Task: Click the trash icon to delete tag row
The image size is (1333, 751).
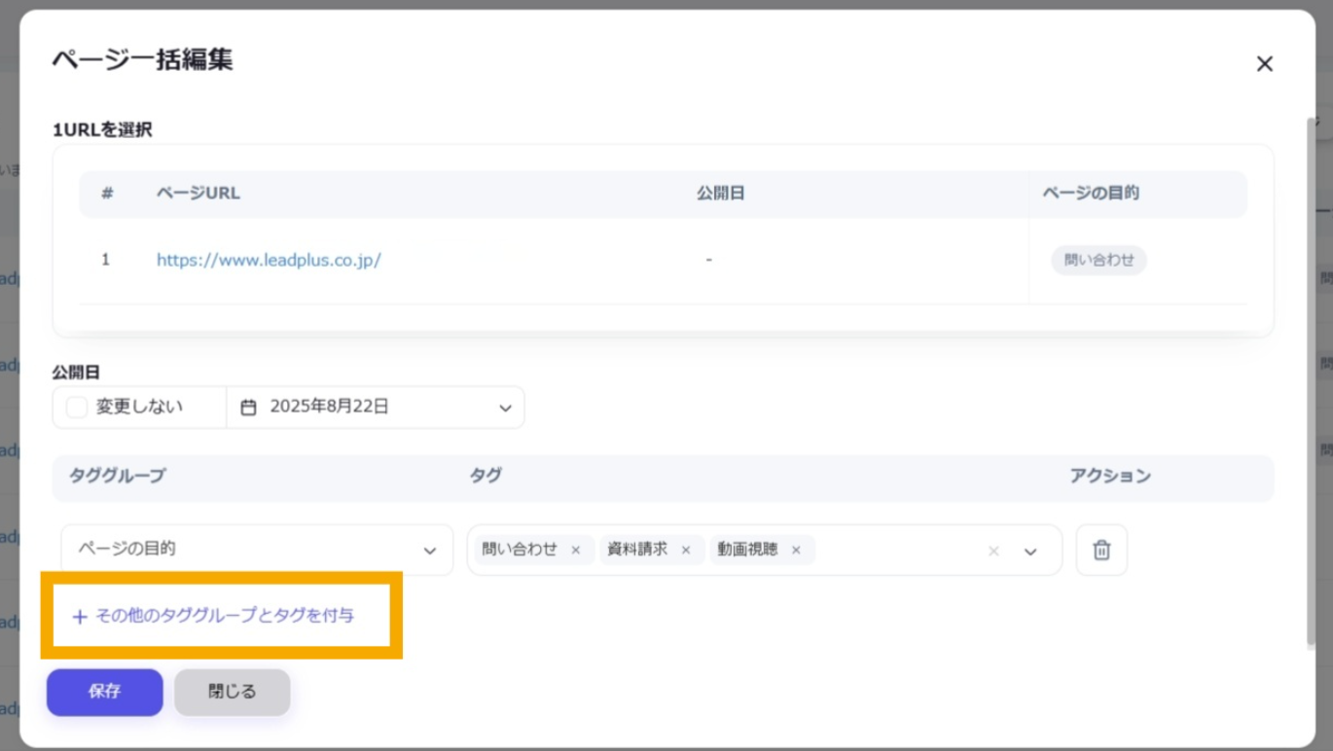Action: [x=1101, y=550]
